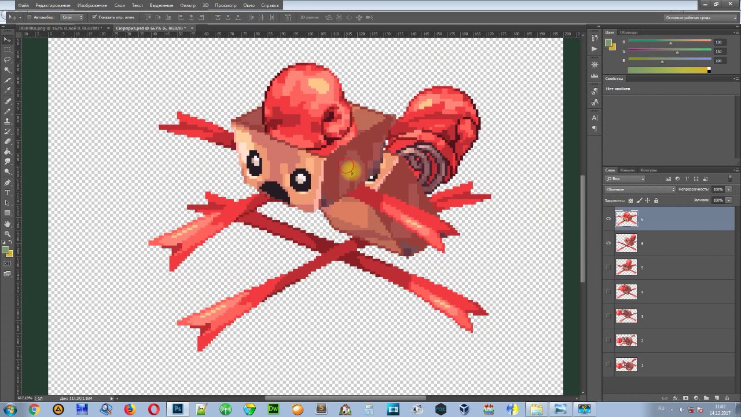741x417 pixels.
Task: Open the Фильтр menu
Action: click(188, 5)
